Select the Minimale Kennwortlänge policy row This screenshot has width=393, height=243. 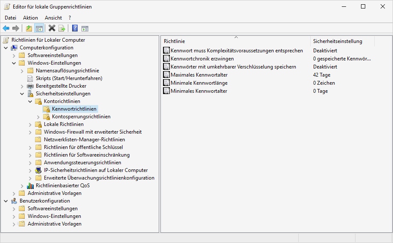pyautogui.click(x=199, y=83)
